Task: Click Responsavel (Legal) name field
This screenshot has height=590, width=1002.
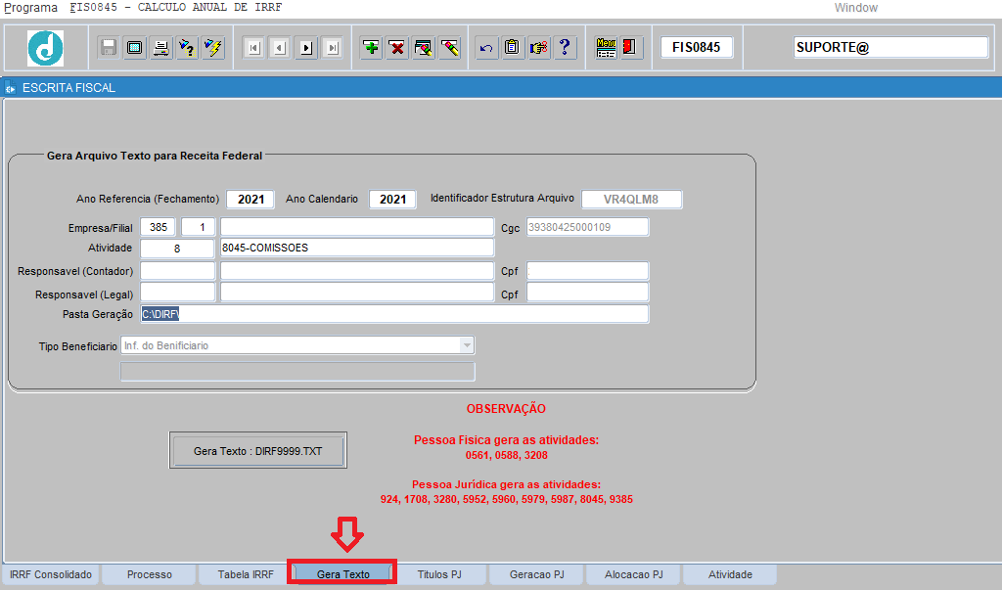Action: click(357, 293)
